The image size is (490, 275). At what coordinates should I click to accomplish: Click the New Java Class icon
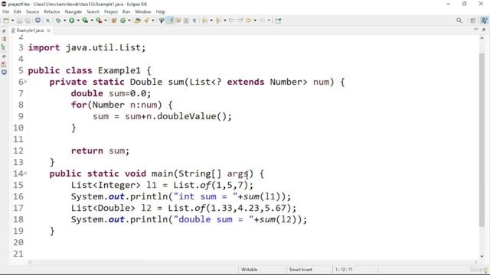[122, 21]
